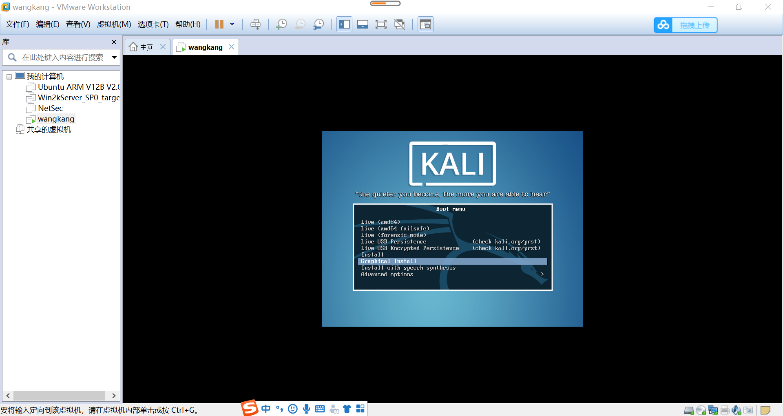783x416 pixels.
Task: Open the 帮助(H) menu
Action: 188,24
